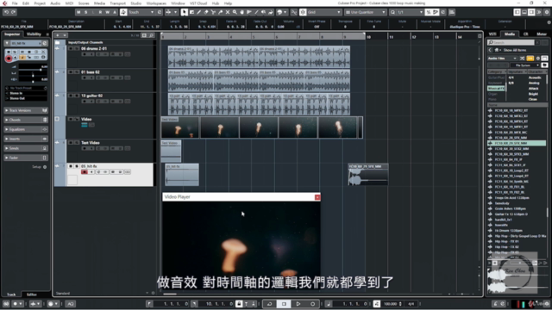
Task: Select the Zoom magnifier tool
Action: (x=235, y=12)
